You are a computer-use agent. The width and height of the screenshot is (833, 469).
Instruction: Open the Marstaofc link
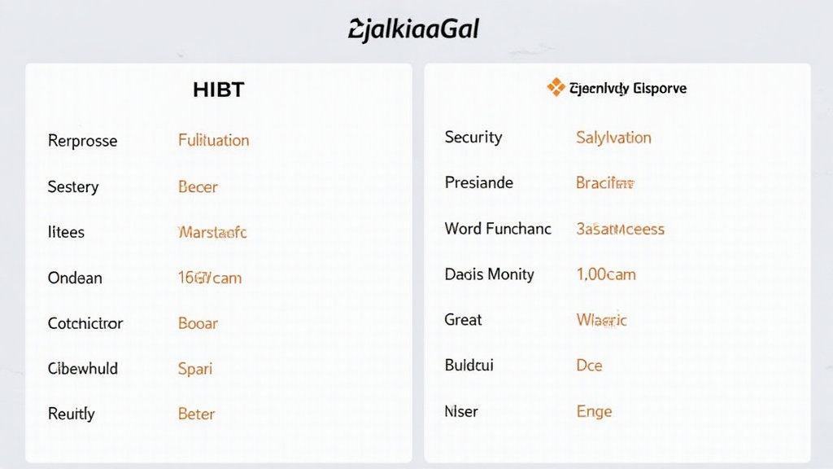212,232
